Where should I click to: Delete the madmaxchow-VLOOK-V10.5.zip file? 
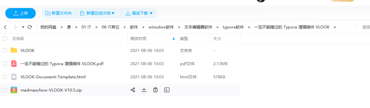pyautogui.click(x=155, y=90)
